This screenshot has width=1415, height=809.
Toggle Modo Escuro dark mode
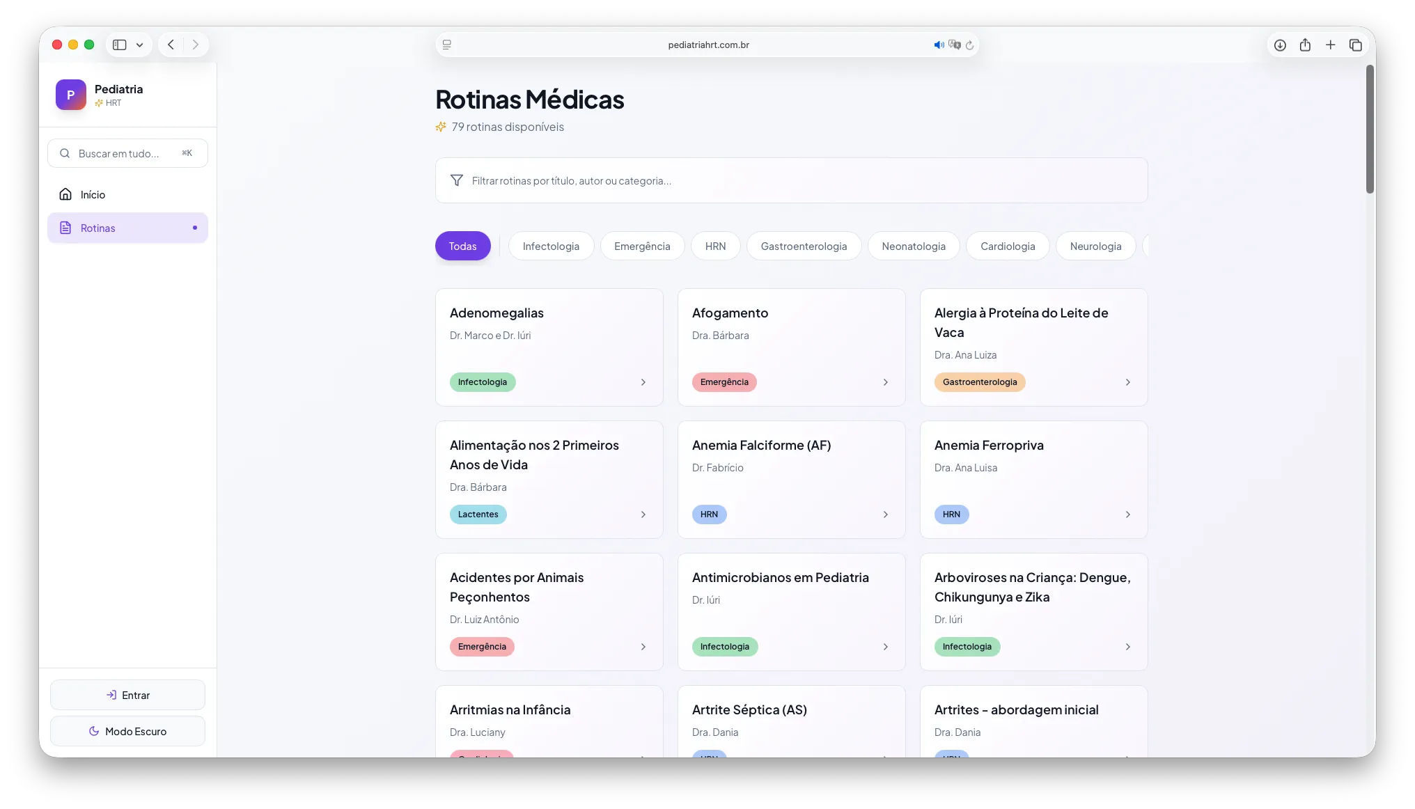tap(127, 731)
